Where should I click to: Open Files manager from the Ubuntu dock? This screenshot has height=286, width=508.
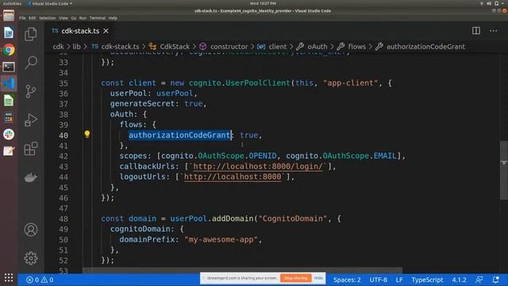pos(9,16)
